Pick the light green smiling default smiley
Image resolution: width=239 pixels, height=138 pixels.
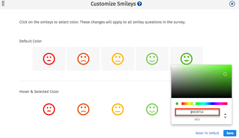pyautogui.click(x=152, y=59)
